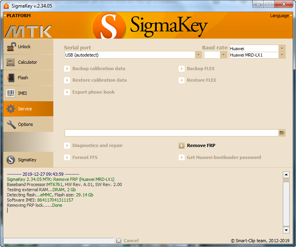Image resolution: width=296 pixels, height=247 pixels.
Task: Click log timestamp 2019-12-27 09:43:59
Action: (x=43, y=174)
